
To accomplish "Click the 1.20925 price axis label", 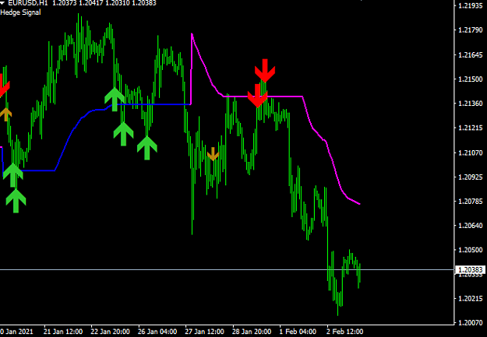I will [471, 177].
